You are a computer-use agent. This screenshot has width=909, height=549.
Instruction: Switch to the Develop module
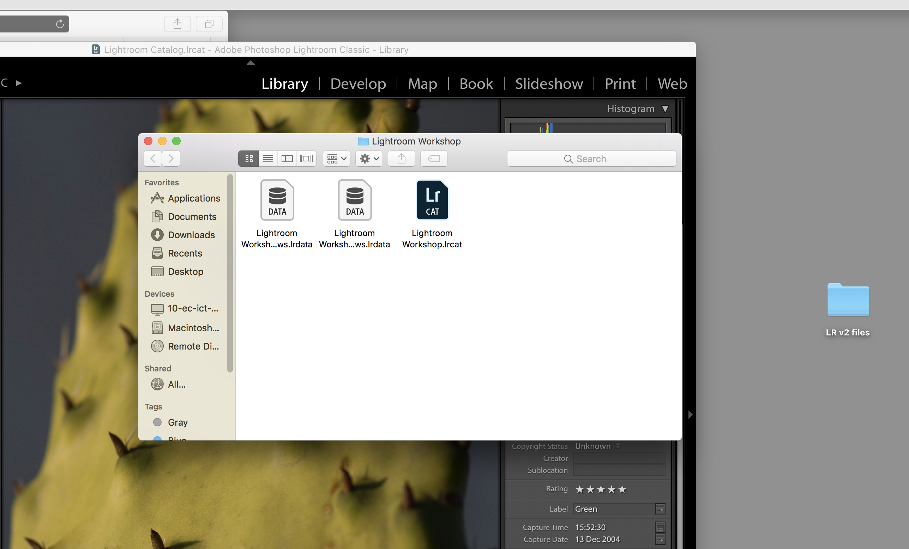(x=358, y=84)
